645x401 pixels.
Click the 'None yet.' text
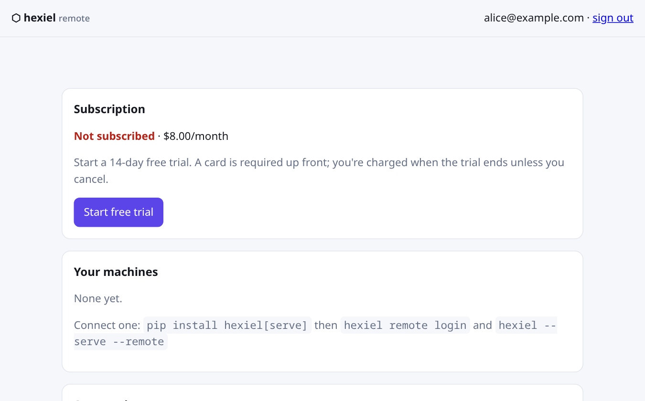pyautogui.click(x=98, y=299)
